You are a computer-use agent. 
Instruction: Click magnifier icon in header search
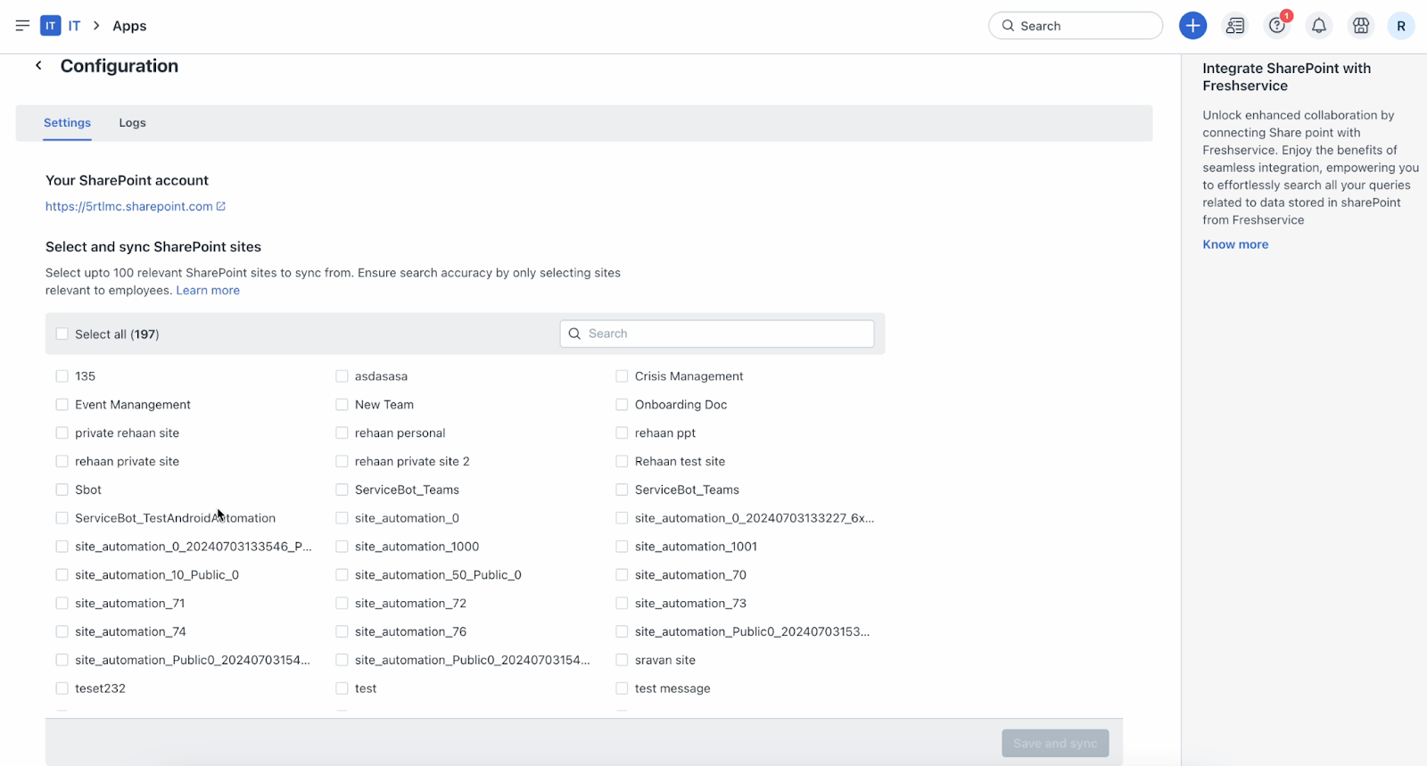pos(1008,26)
